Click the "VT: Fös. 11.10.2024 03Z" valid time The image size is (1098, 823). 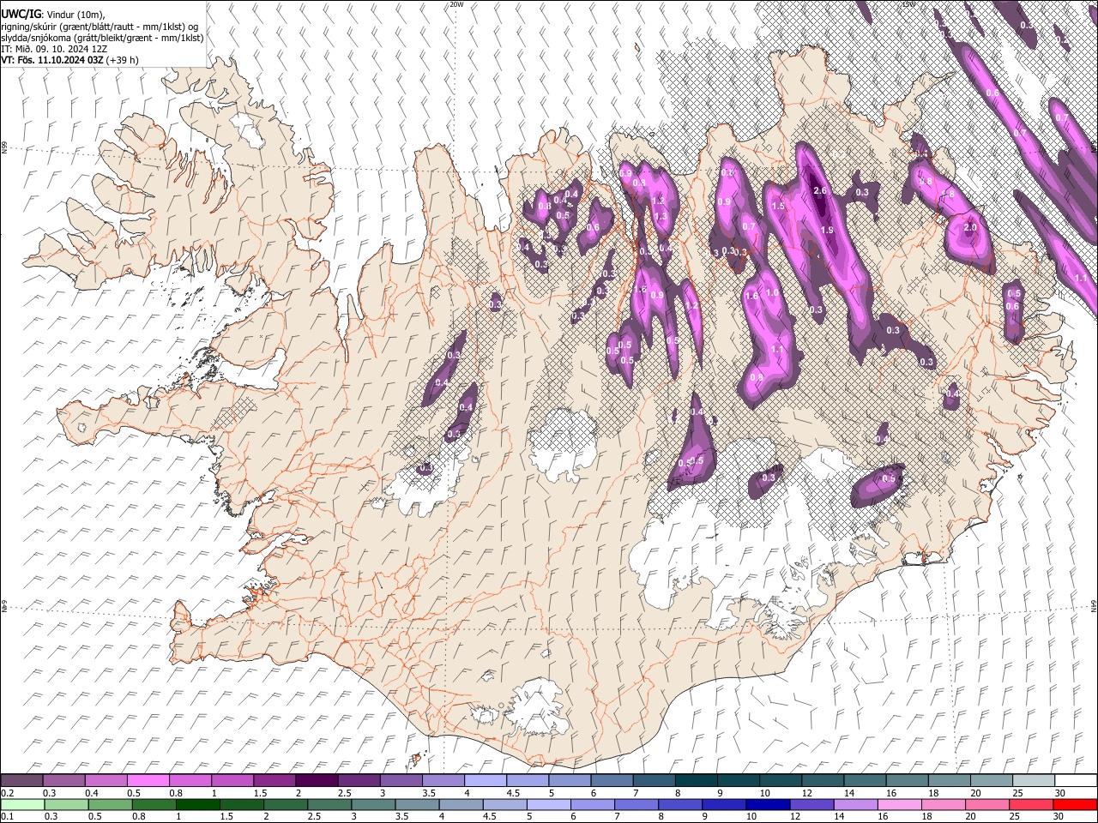coord(52,60)
